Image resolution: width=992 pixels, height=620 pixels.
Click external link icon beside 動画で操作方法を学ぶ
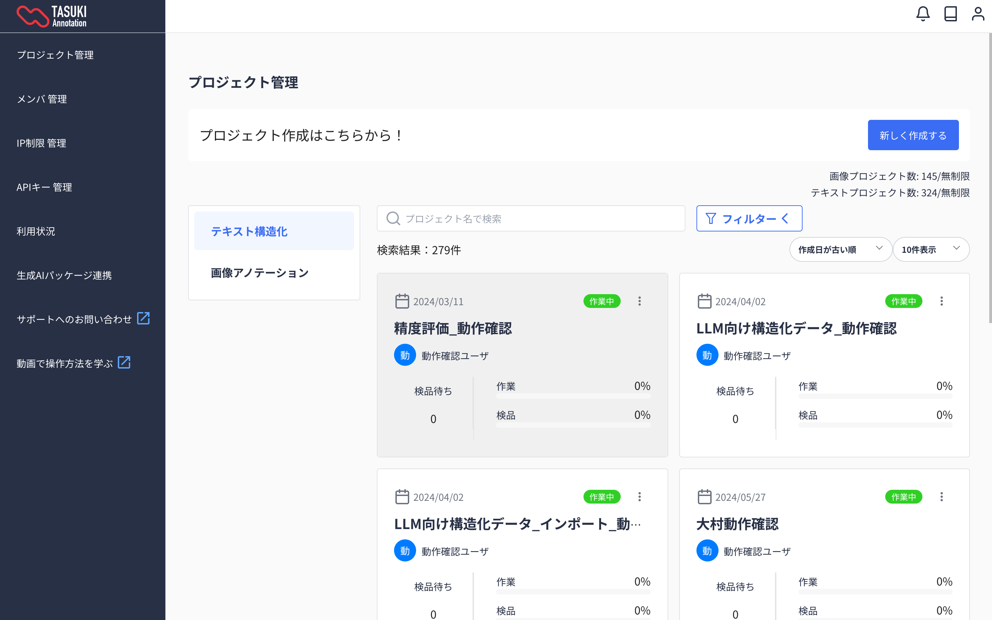(124, 362)
